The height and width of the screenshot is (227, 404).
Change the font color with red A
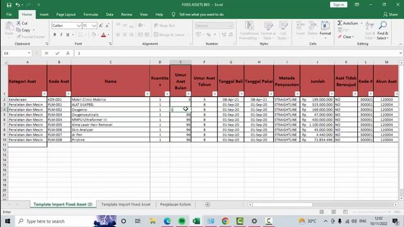click(x=104, y=35)
